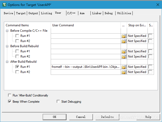
Task: Toggle Run 'After-Build' Conditionally checkbox
Action: pos(10,95)
